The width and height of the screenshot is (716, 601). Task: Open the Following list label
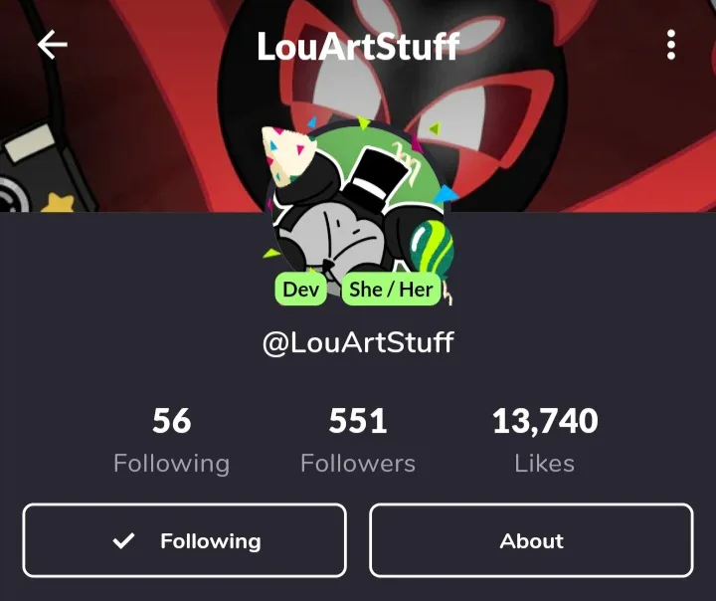coord(172,464)
